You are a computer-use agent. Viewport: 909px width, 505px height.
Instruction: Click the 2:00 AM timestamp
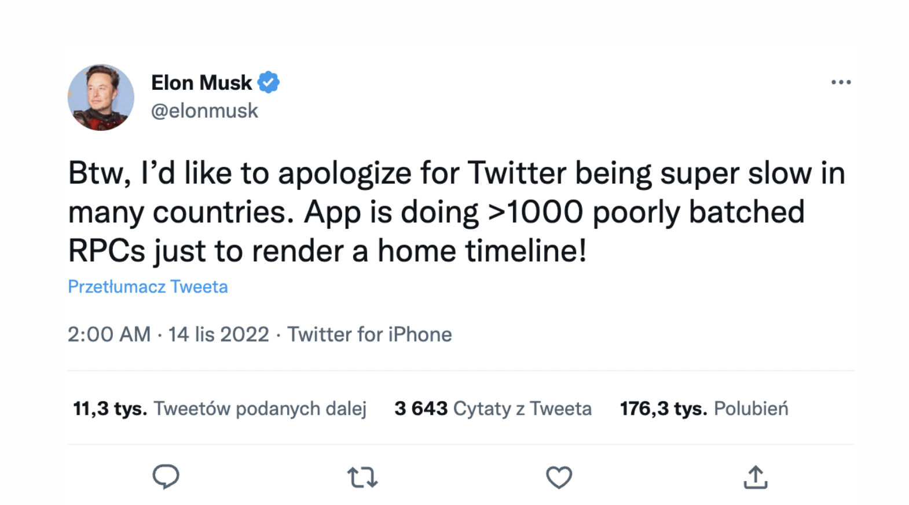[109, 335]
